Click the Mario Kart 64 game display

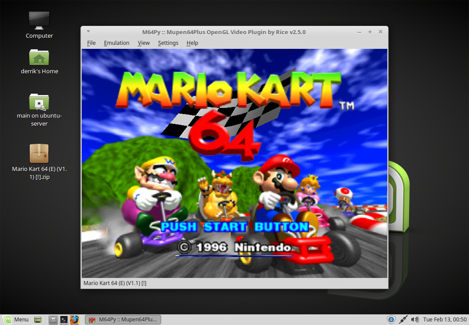(234, 163)
